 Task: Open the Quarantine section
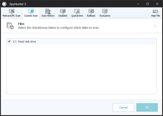click(77, 13)
